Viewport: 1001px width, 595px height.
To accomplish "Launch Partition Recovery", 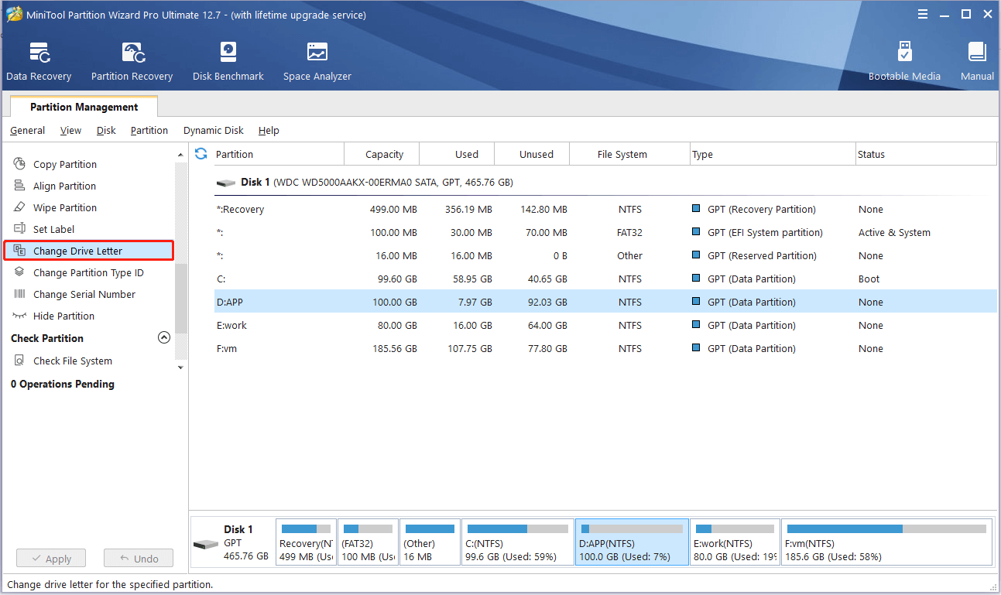I will (131, 60).
